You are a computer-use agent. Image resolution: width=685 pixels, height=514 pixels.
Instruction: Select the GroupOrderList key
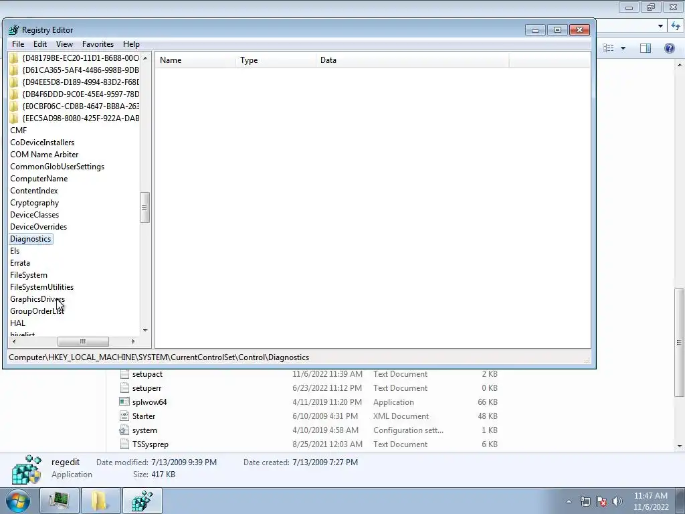coord(37,311)
